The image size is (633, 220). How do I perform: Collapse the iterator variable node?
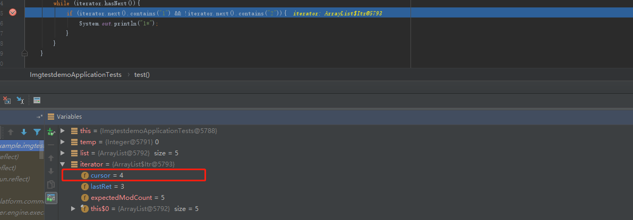point(63,164)
